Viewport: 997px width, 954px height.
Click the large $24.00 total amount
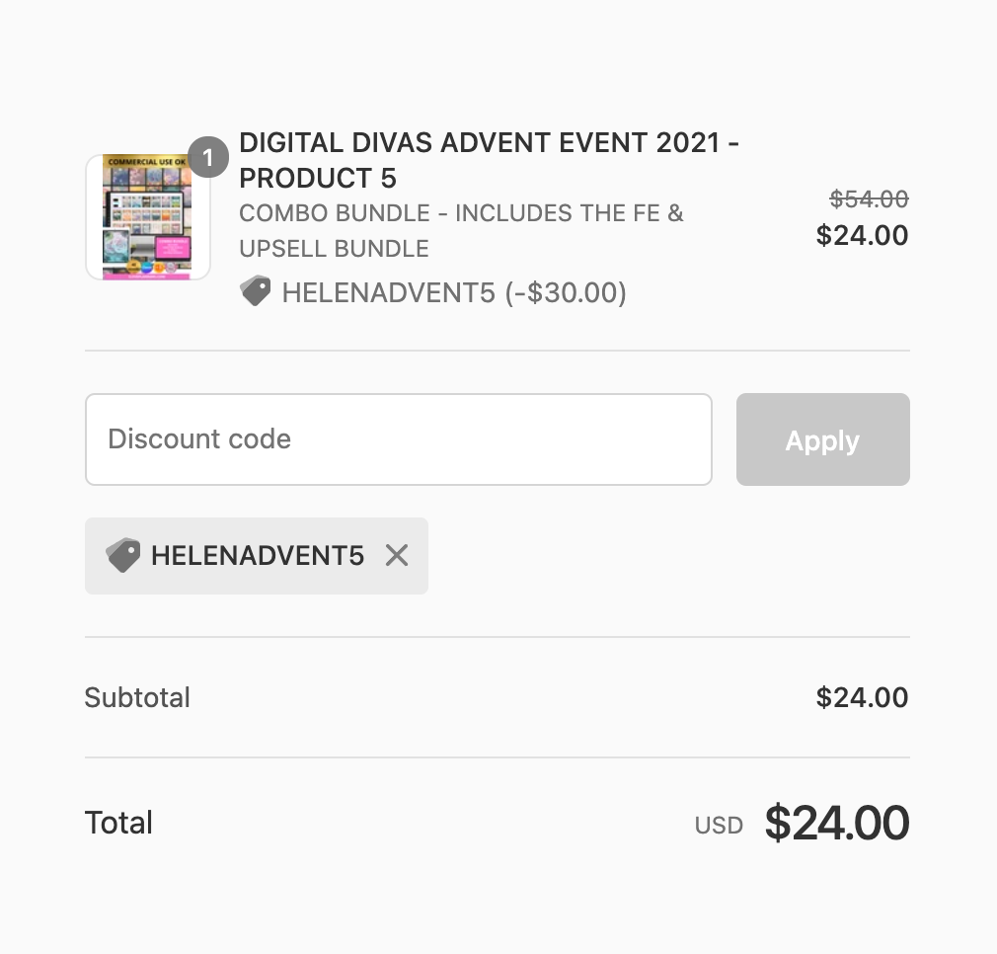(836, 823)
